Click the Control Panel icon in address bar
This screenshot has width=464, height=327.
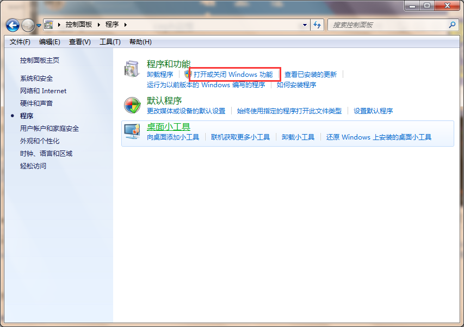48,25
